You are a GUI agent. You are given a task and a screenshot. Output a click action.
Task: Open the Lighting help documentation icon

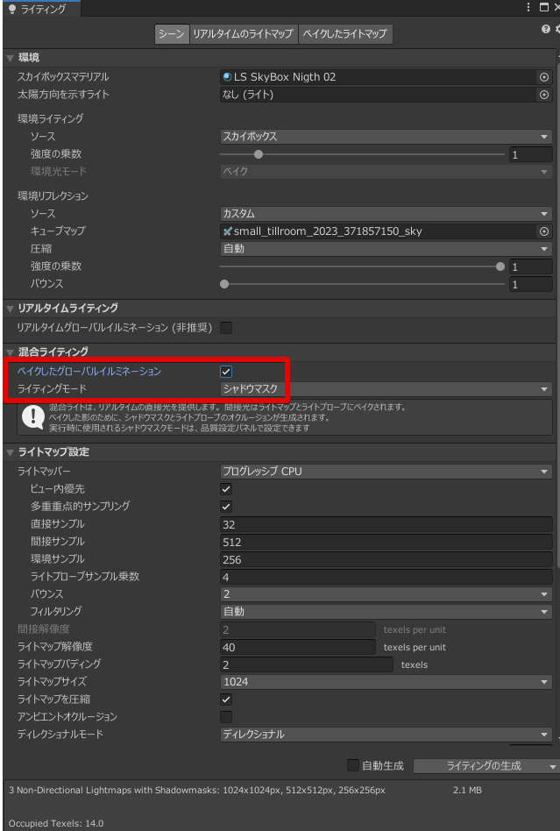[546, 30]
